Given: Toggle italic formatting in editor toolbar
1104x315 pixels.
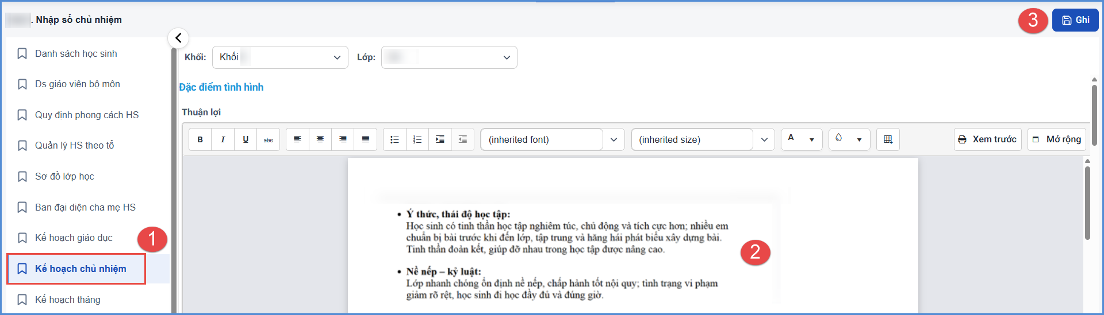Looking at the screenshot, I should click(223, 139).
